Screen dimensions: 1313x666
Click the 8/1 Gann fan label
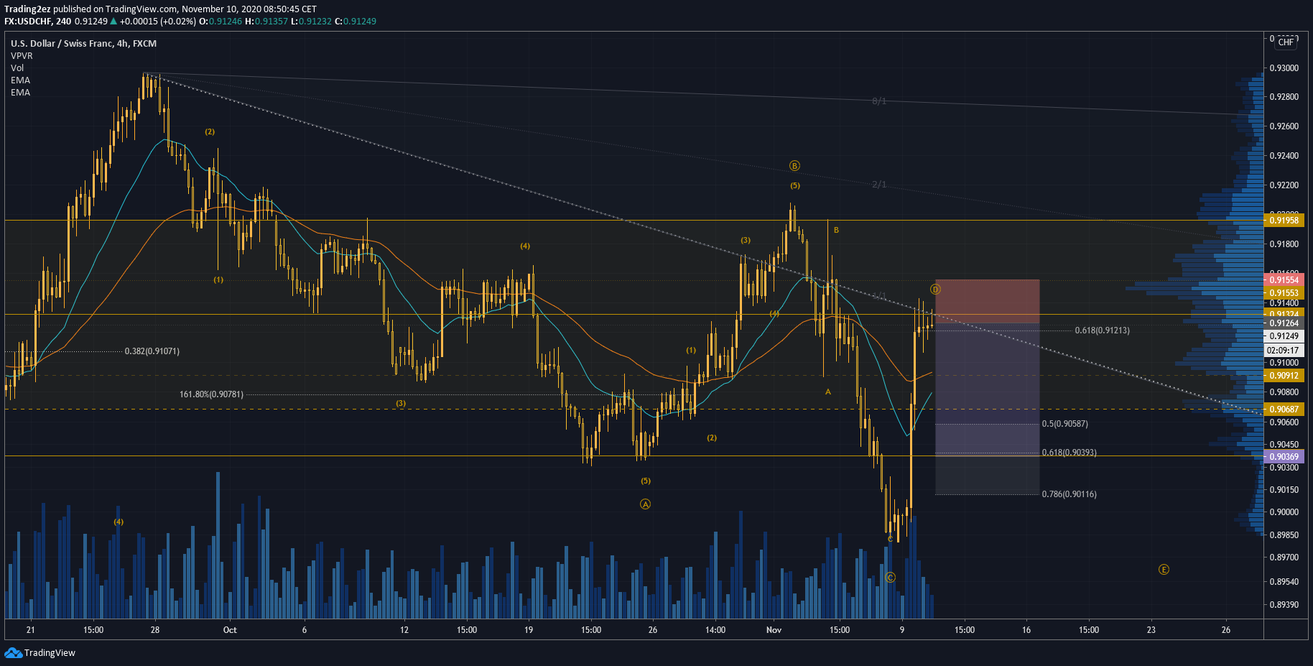tap(879, 101)
